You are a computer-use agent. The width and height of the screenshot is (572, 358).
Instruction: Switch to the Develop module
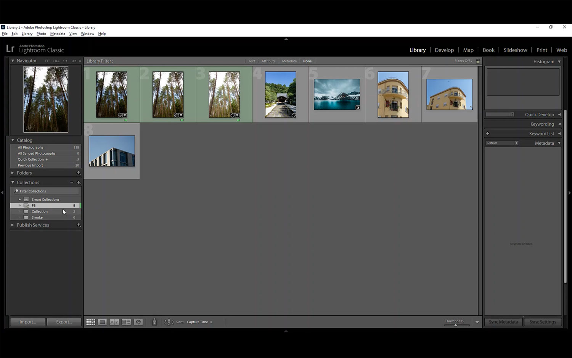click(444, 50)
